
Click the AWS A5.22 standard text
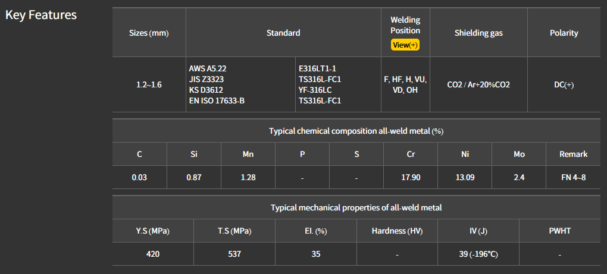point(209,69)
